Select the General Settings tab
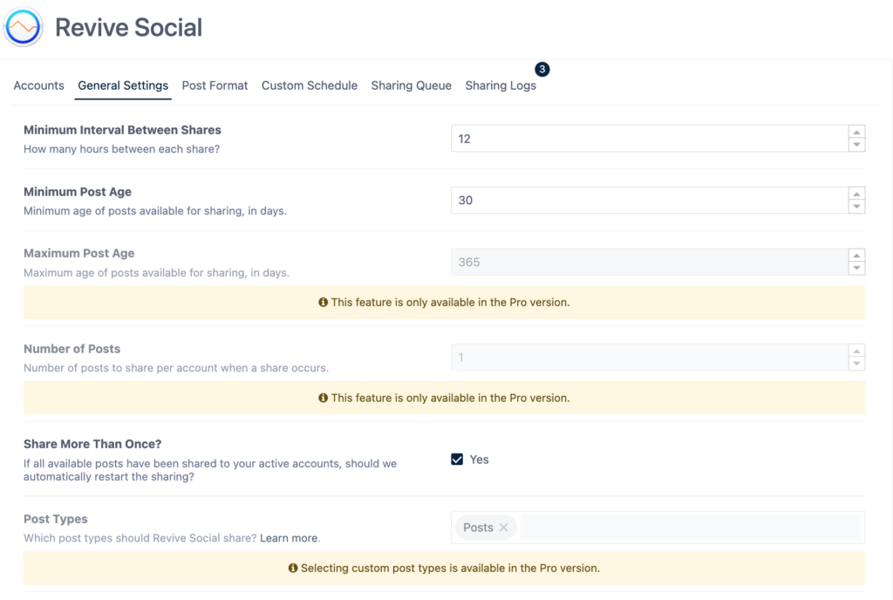Screen dimensions: 893x600 (123, 85)
